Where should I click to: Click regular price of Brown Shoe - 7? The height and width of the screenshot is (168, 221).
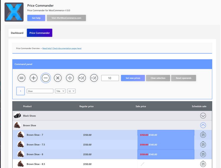(87, 135)
